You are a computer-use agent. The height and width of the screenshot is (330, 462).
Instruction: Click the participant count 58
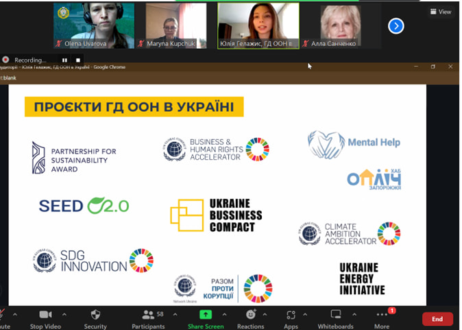tap(160, 314)
